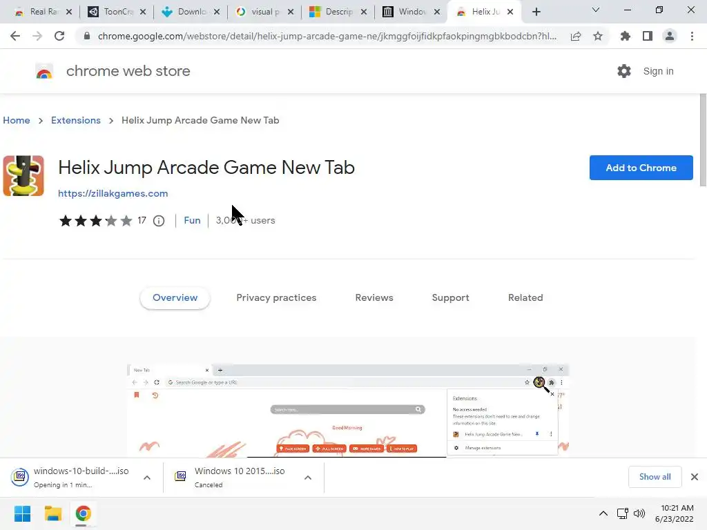Click the star rating display
This screenshot has width=707, height=530.
point(95,221)
